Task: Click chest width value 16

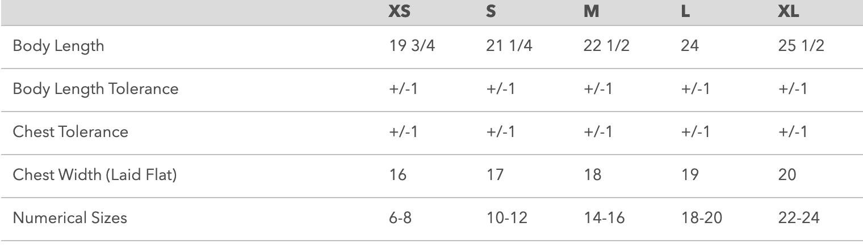Action: (x=397, y=175)
